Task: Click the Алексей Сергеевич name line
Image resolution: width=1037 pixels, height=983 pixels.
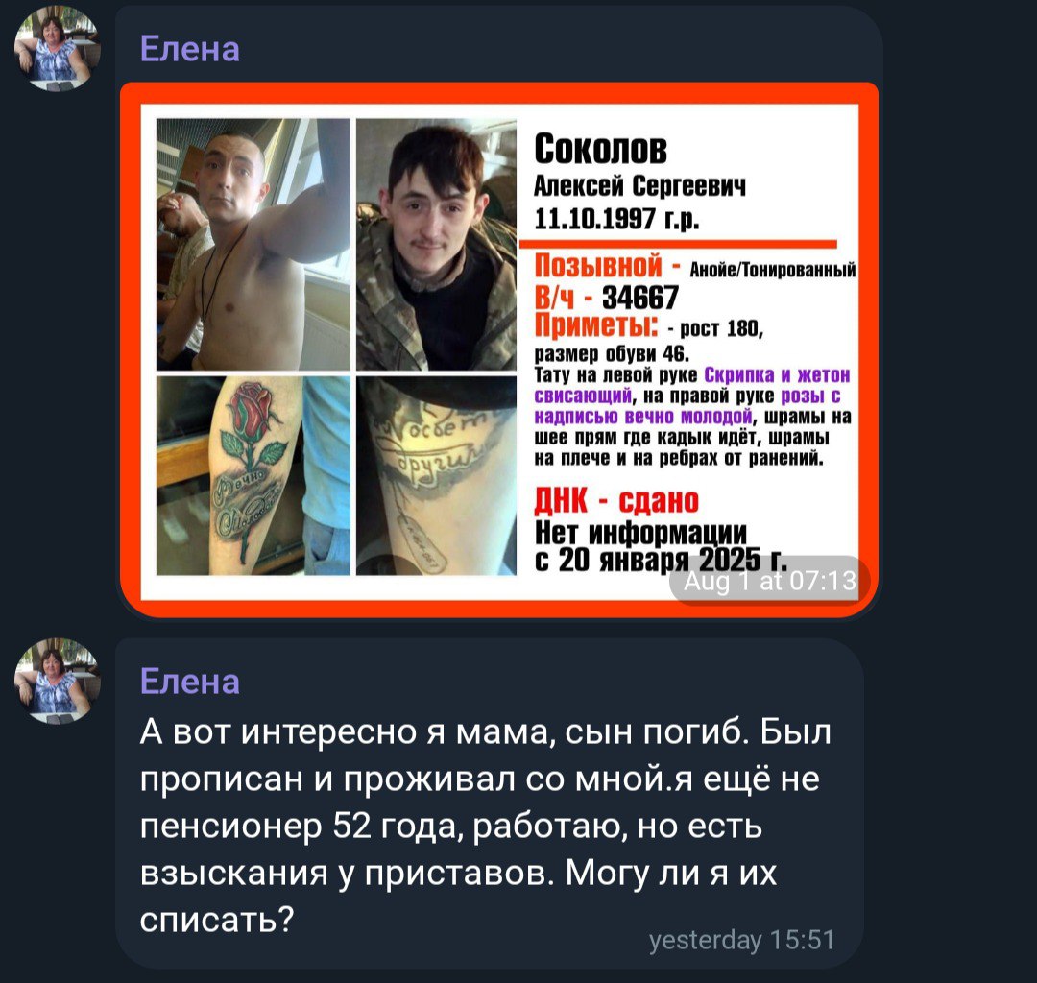Action: 639,186
